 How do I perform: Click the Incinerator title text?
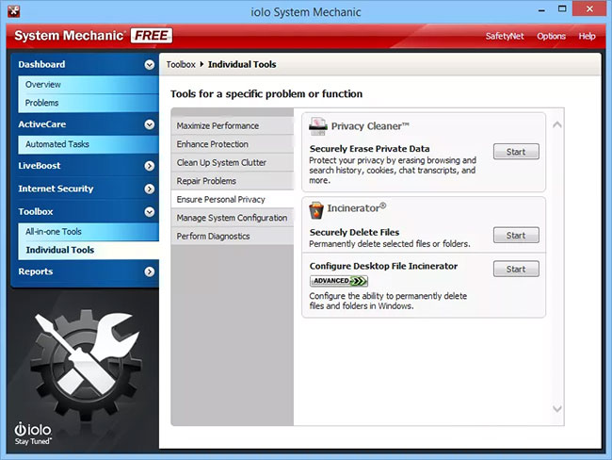(x=357, y=207)
